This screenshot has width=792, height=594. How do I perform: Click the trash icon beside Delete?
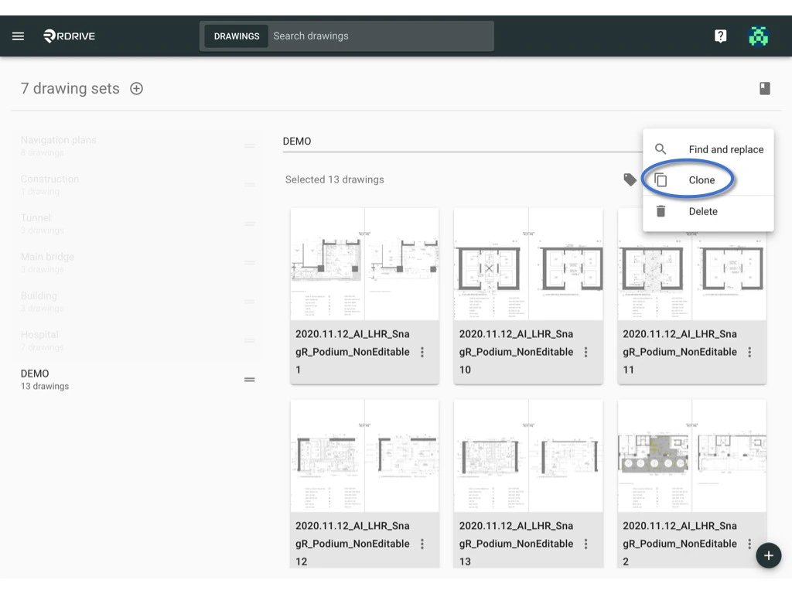tap(661, 211)
